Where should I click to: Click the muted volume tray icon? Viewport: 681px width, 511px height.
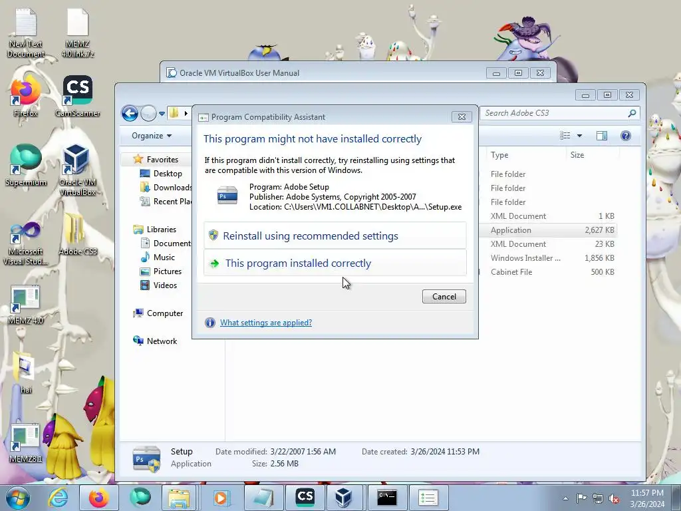[614, 498]
